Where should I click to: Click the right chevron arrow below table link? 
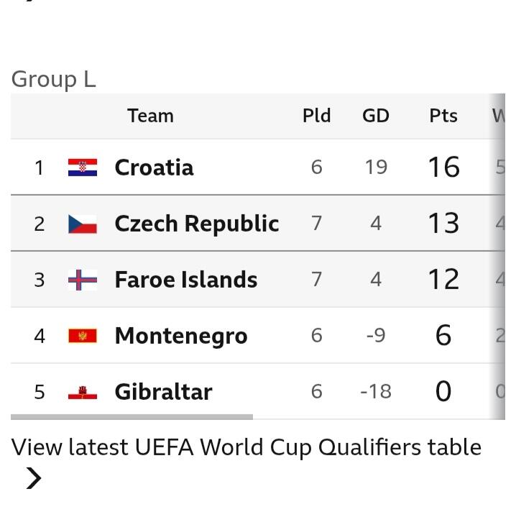[x=33, y=478]
